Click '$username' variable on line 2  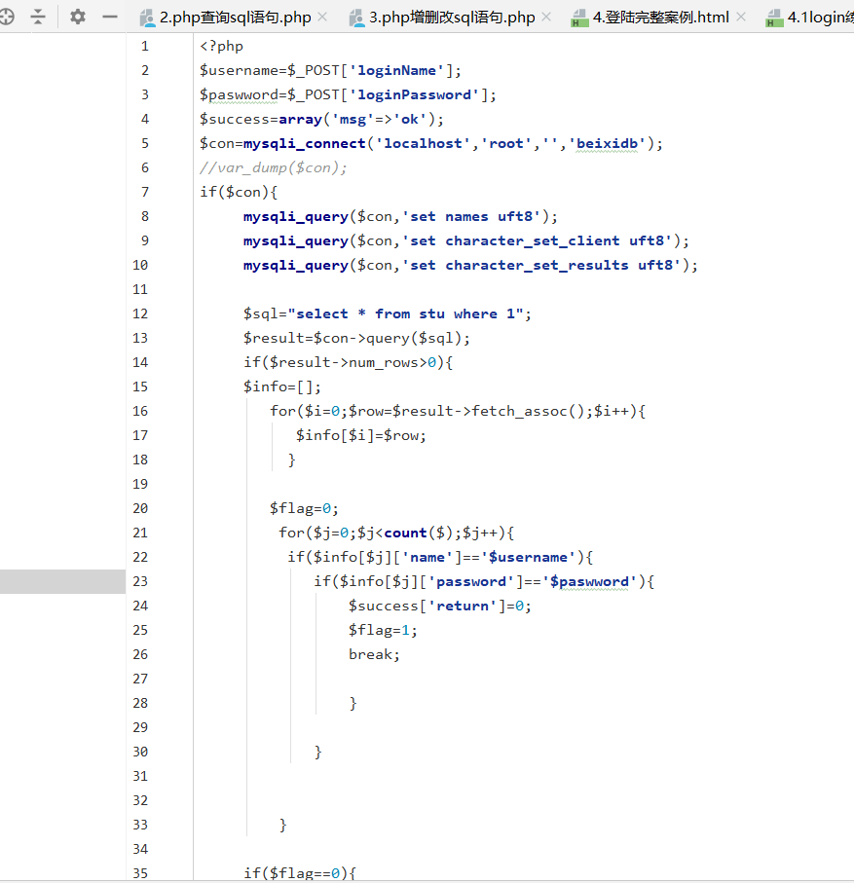239,70
